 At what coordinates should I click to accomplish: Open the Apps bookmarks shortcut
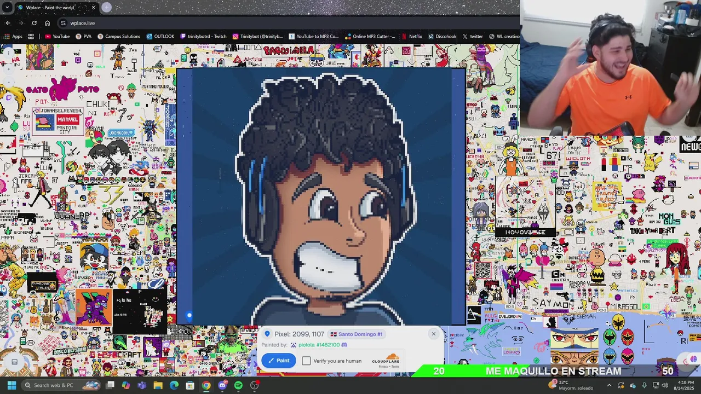click(x=13, y=37)
